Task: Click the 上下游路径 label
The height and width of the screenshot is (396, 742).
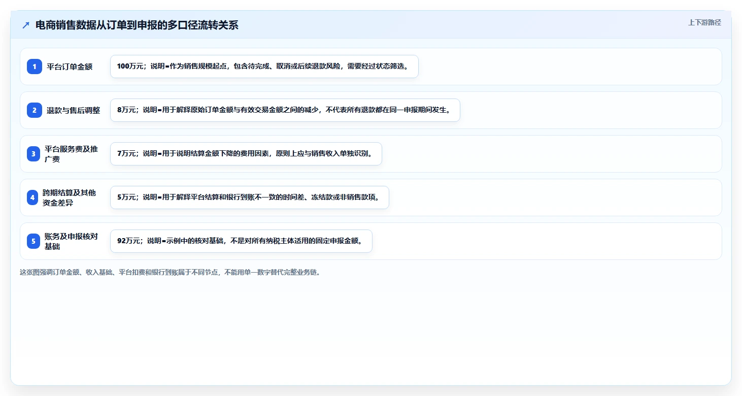Action: coord(704,22)
